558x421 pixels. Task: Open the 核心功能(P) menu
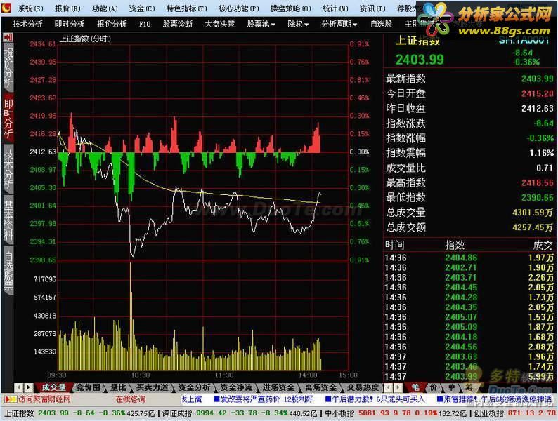tap(238, 8)
